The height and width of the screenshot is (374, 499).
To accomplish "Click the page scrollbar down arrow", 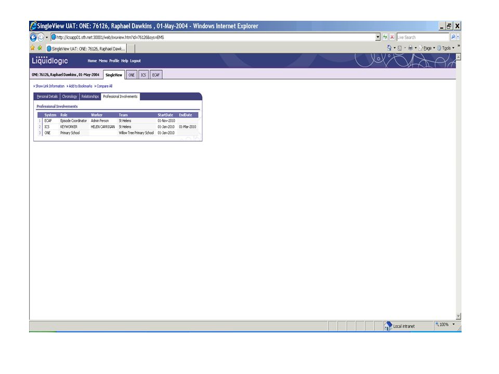I will [458, 316].
